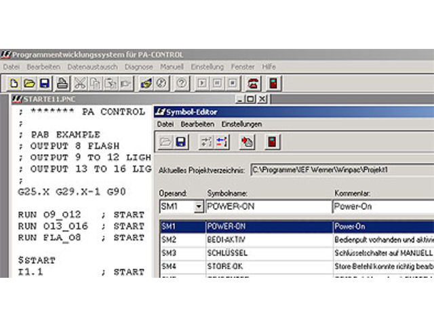Open Bearbeiten menu in Symbol-Editor
Viewport: 434px width, 326px height.
(x=197, y=124)
